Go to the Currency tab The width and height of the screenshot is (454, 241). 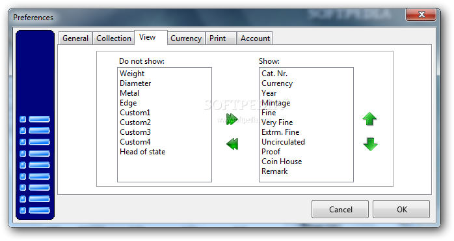tap(186, 38)
